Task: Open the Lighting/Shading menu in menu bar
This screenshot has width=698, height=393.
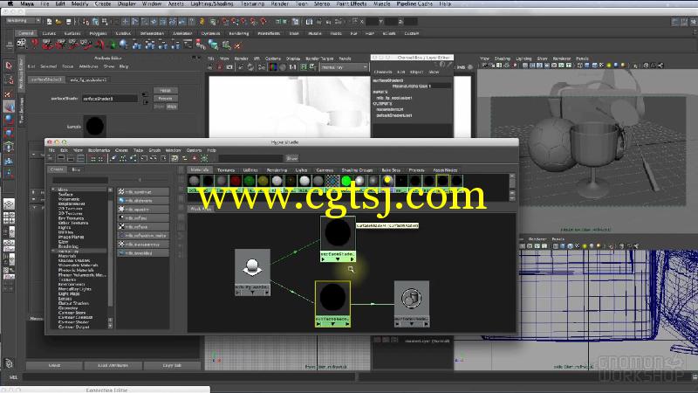Action: click(x=212, y=3)
